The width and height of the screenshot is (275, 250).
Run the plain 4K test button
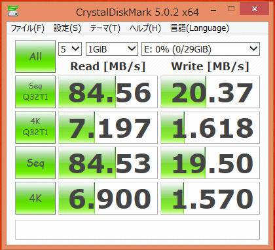click(35, 198)
